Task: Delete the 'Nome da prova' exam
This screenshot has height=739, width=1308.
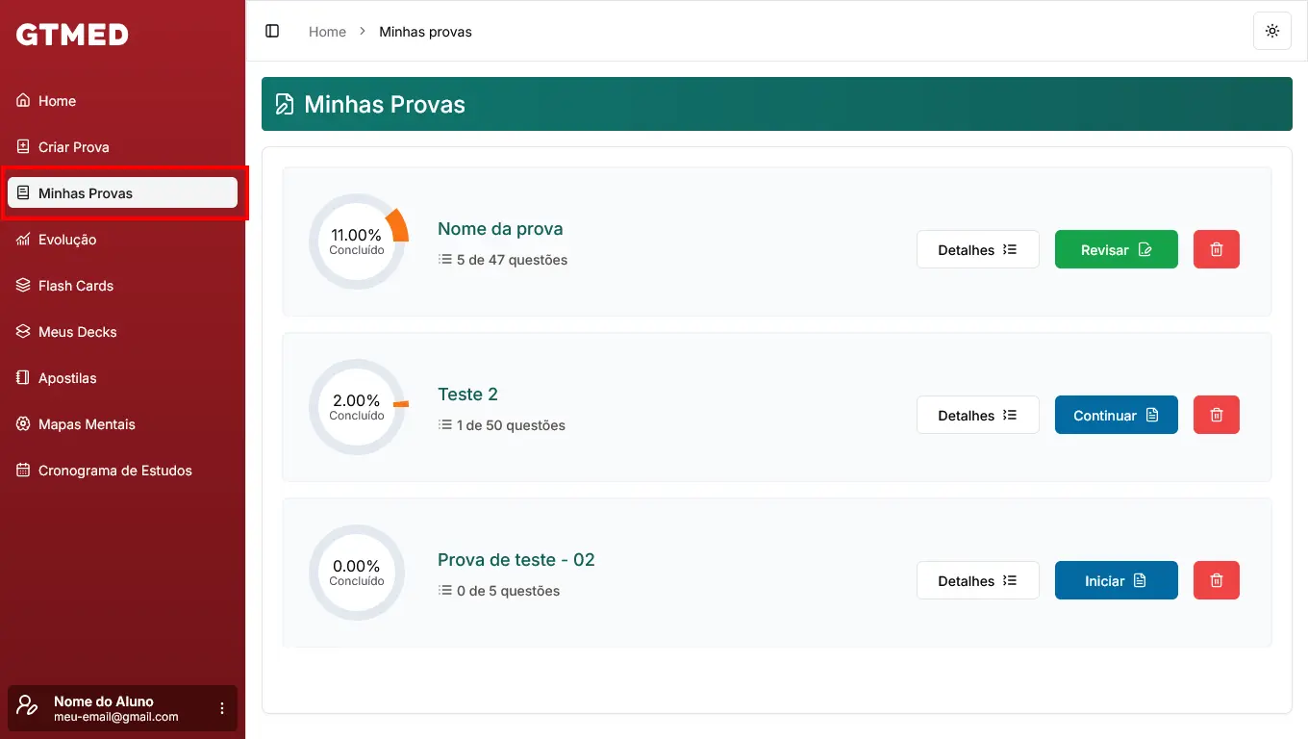Action: (1216, 249)
